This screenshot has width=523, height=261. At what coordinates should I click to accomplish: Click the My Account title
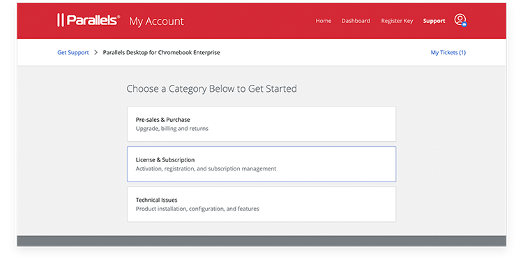tap(156, 22)
